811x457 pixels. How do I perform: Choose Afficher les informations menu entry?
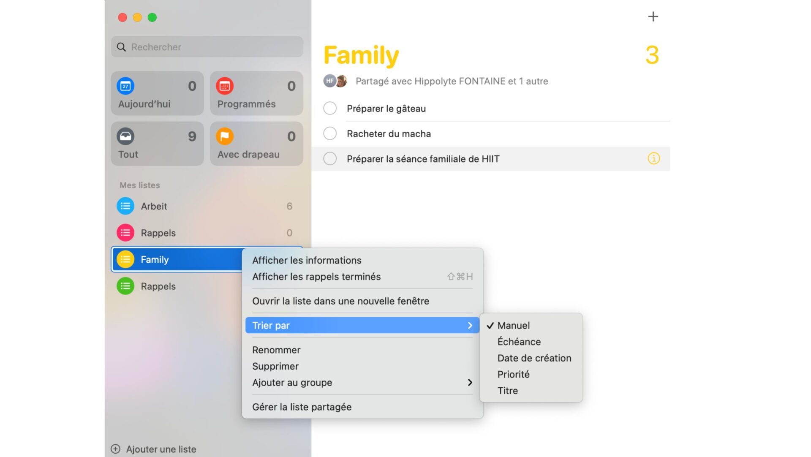(362, 260)
